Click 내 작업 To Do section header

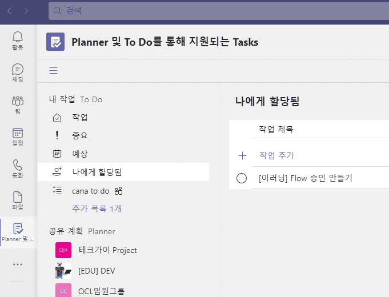click(75, 99)
